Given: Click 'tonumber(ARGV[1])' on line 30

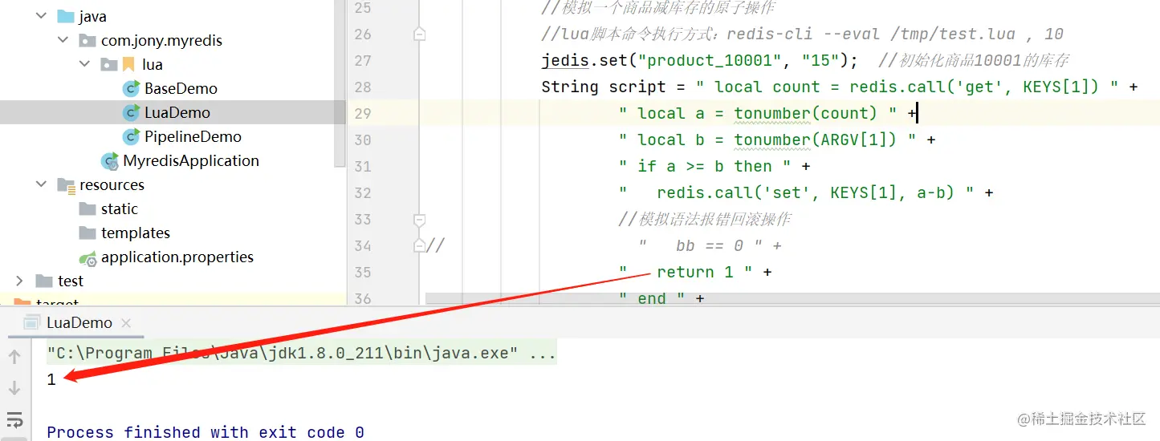Looking at the screenshot, I should [816, 140].
